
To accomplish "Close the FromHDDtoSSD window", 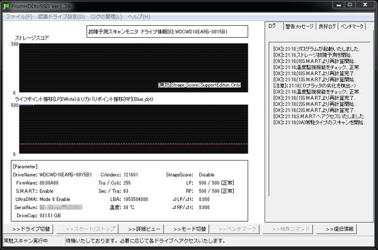I will point(365,5).
